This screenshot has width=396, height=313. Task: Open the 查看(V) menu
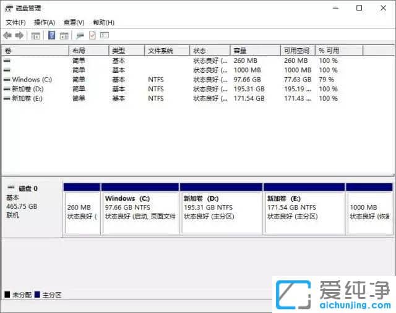[x=73, y=22]
